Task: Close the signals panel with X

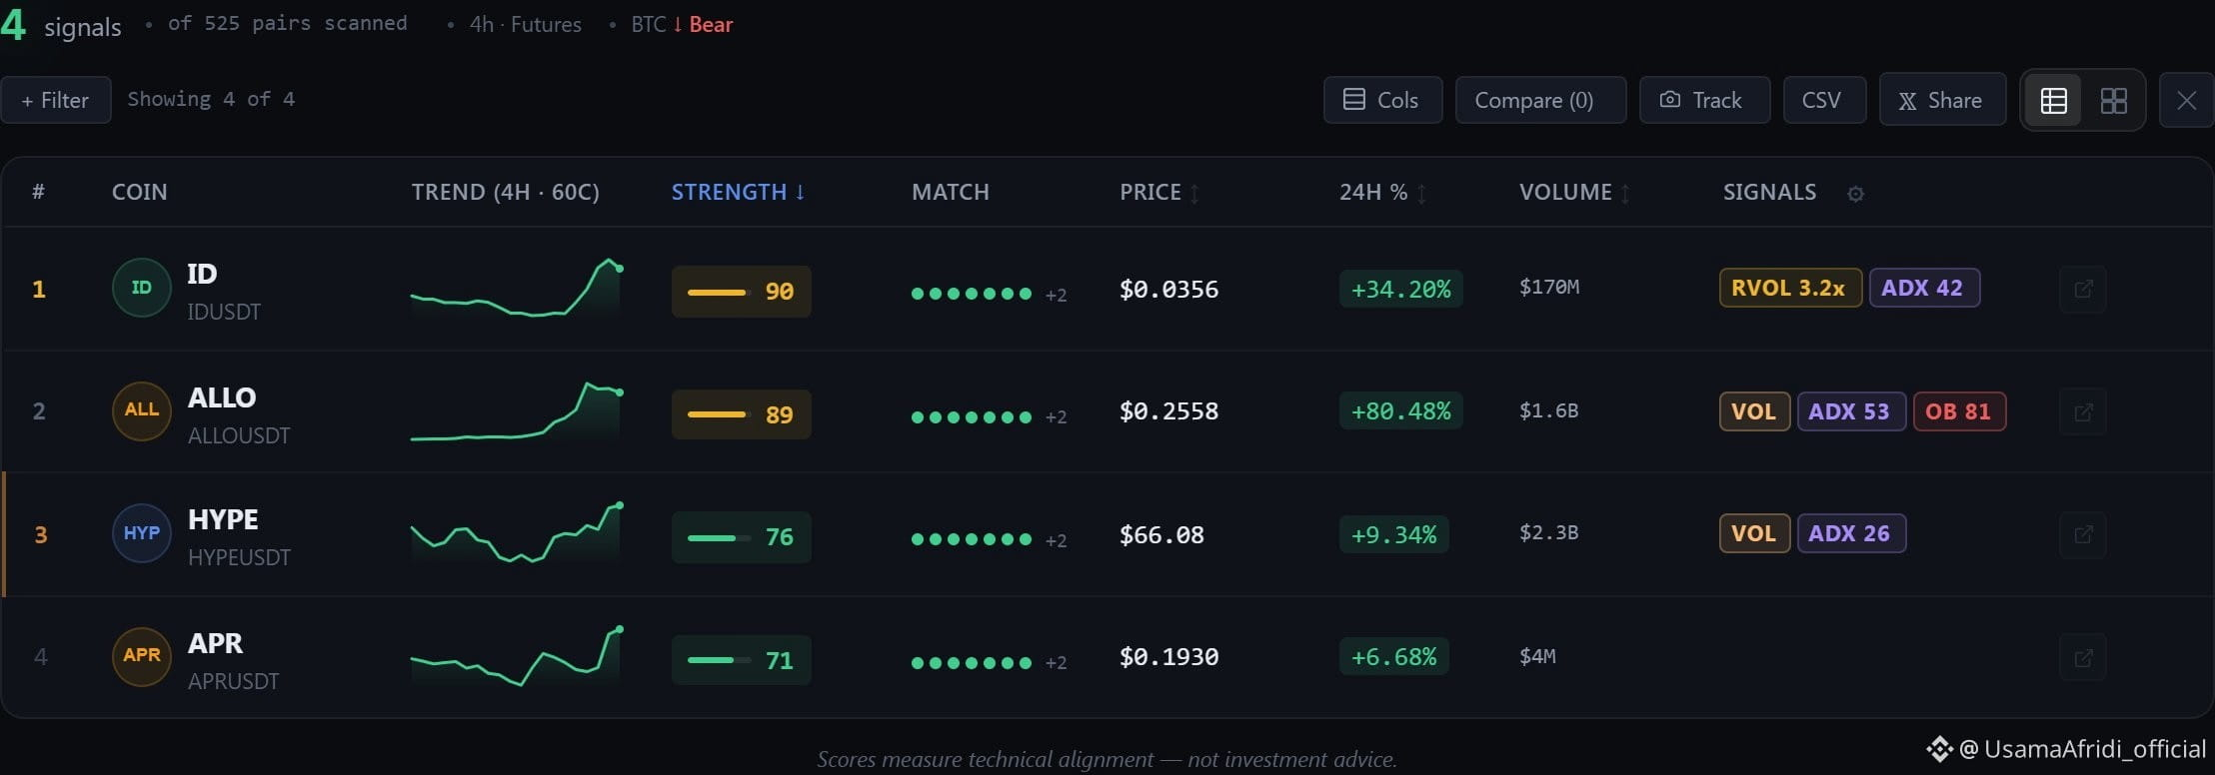Action: pos(2186,100)
